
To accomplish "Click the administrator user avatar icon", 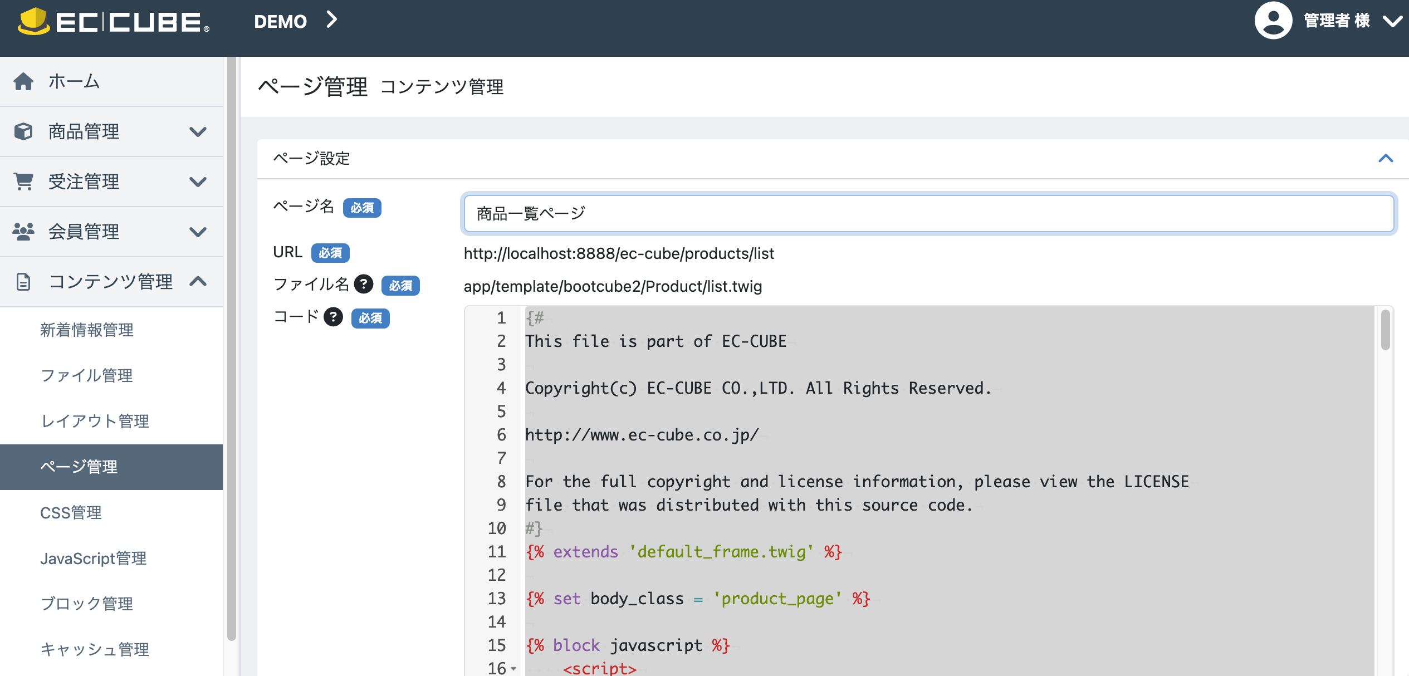I will click(x=1273, y=21).
